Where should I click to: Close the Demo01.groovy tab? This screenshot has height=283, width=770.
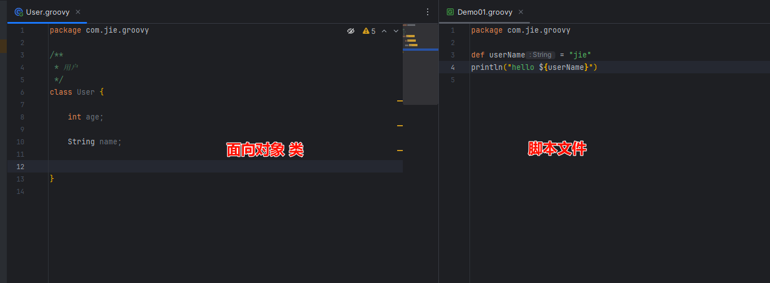pos(521,12)
